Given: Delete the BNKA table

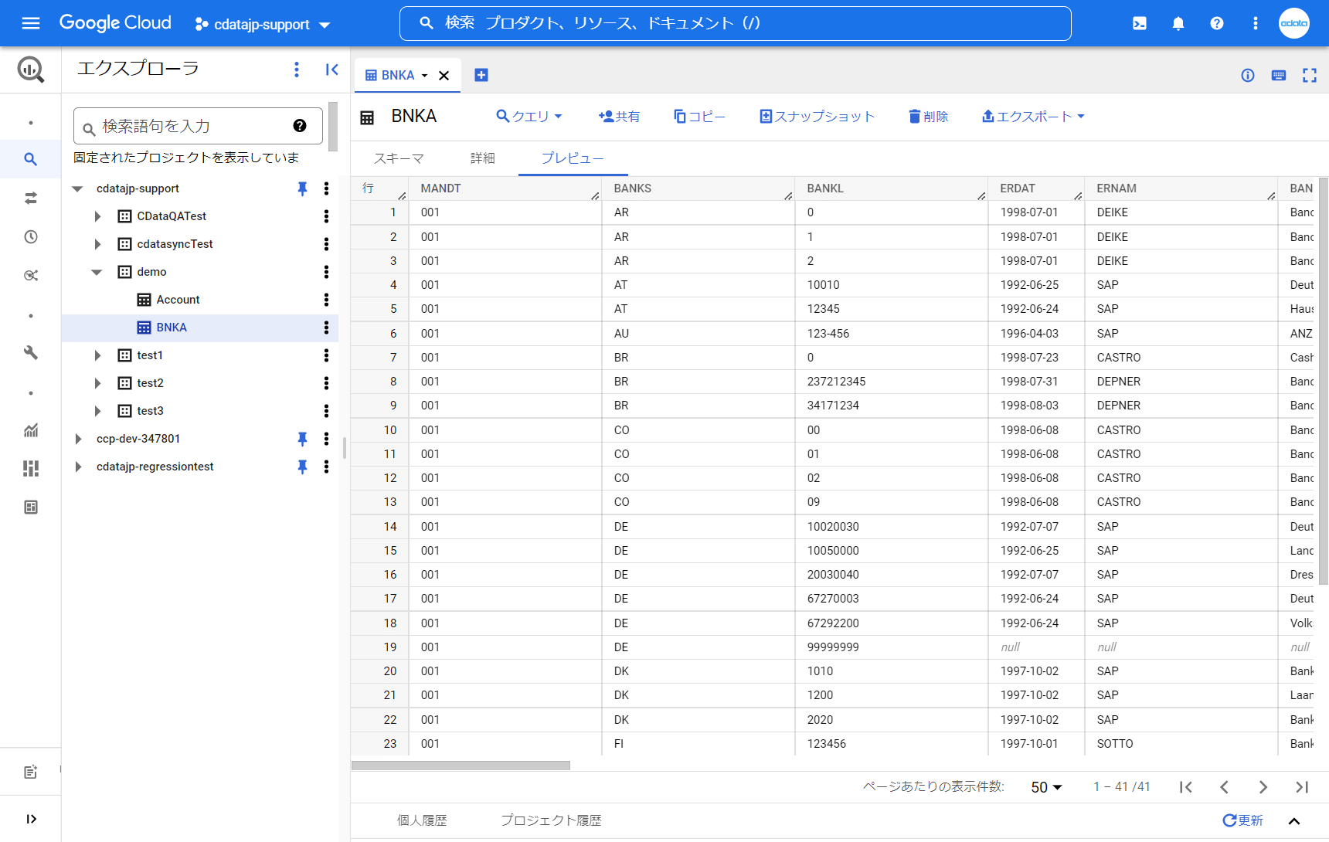Looking at the screenshot, I should tap(928, 116).
